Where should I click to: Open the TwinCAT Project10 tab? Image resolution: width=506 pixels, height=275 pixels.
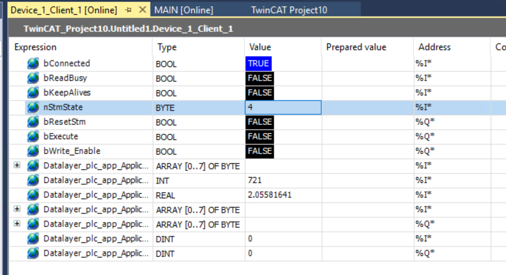tap(289, 10)
